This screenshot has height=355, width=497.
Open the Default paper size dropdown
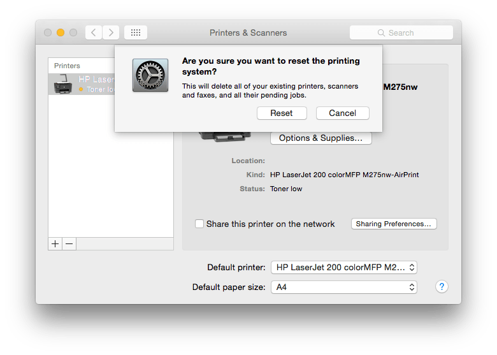[x=344, y=287]
